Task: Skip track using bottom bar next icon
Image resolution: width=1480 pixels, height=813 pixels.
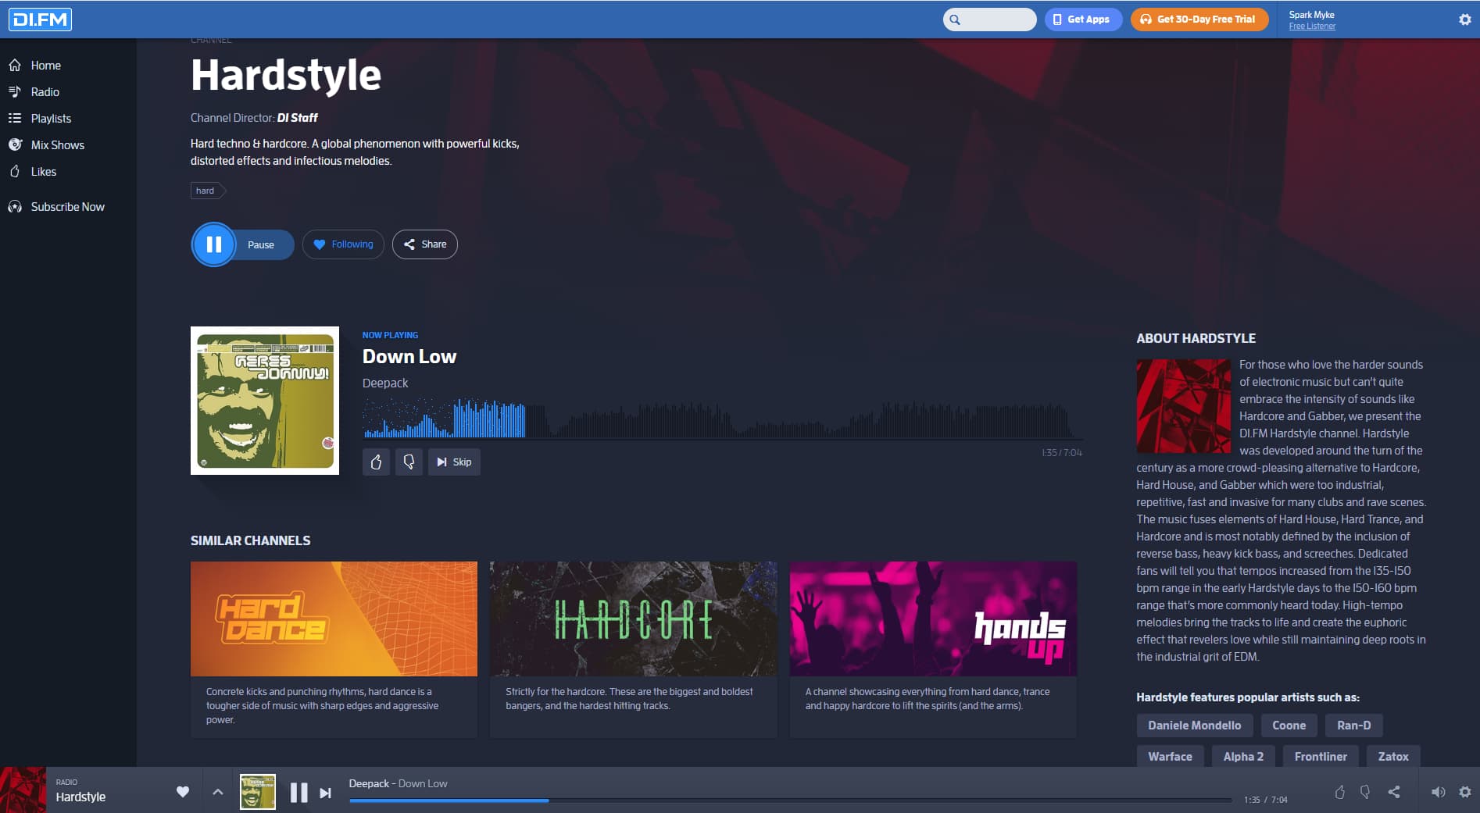Action: pos(326,793)
